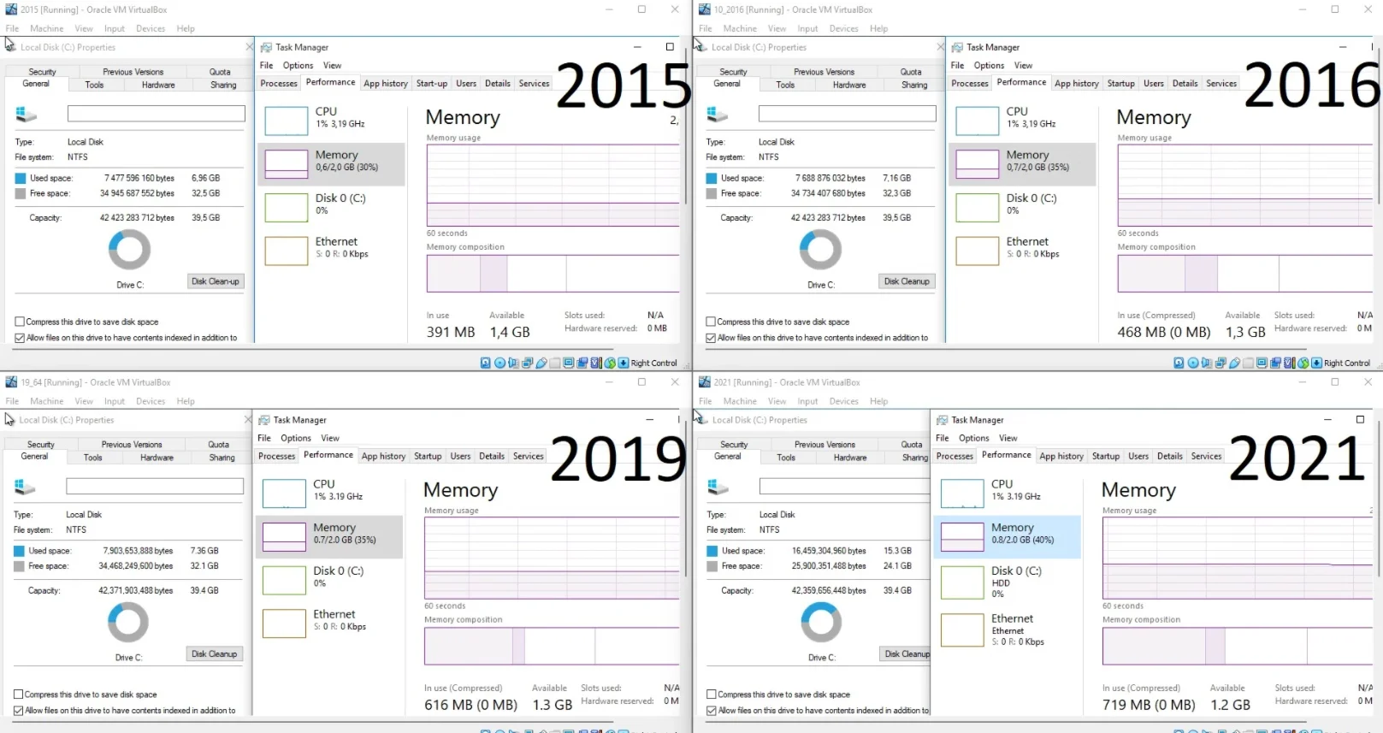Click the '16,459,304,960 bytes' used space in 2021 VM
Screen dimensions: 1383x733
pos(829,551)
